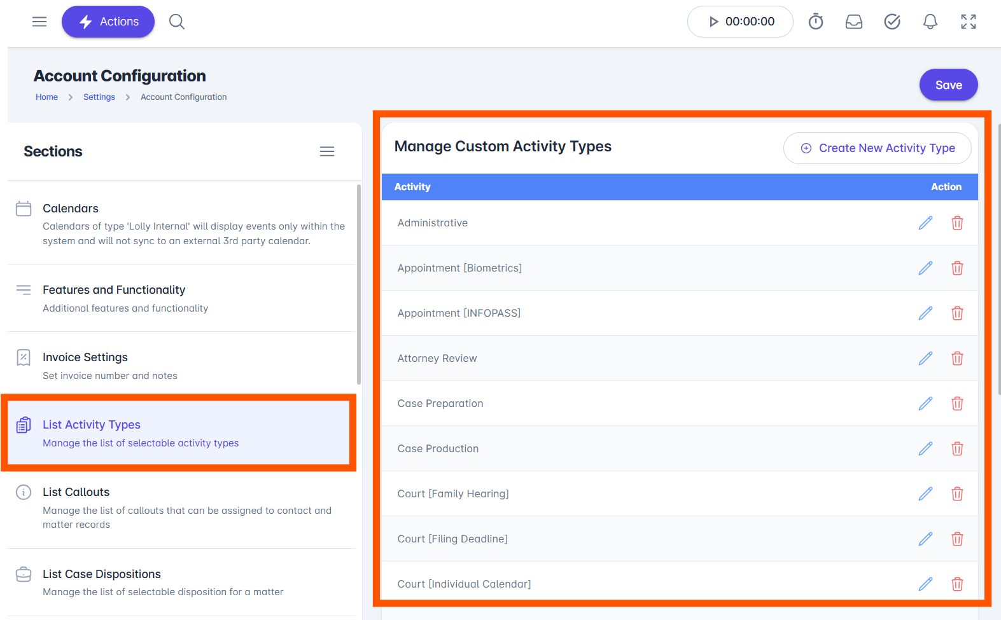Collapse the Sections panel menu
This screenshot has height=620, width=1001.
point(327,151)
